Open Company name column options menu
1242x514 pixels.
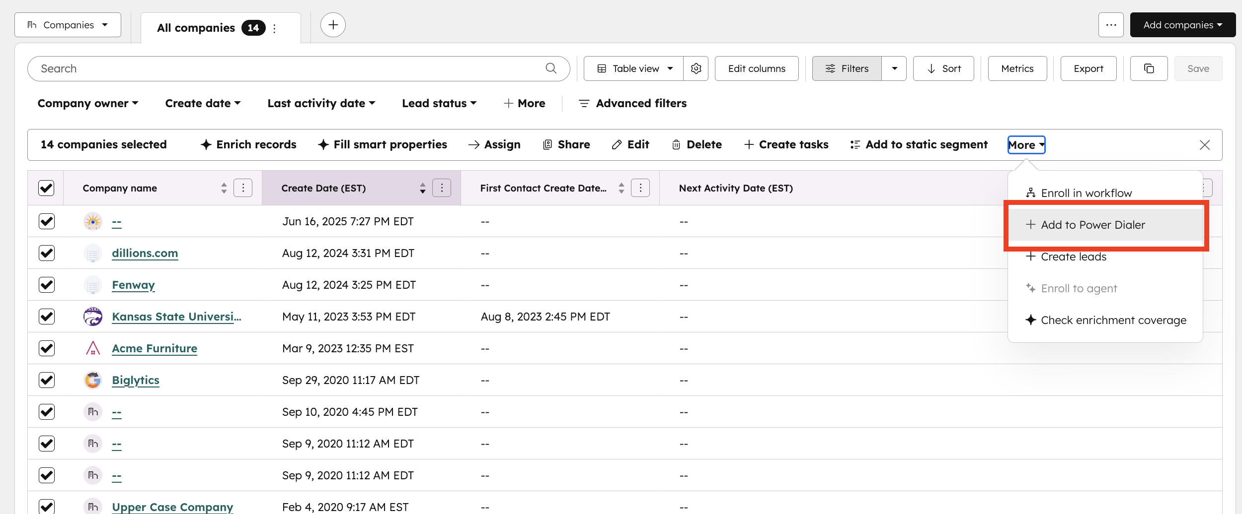pyautogui.click(x=243, y=188)
